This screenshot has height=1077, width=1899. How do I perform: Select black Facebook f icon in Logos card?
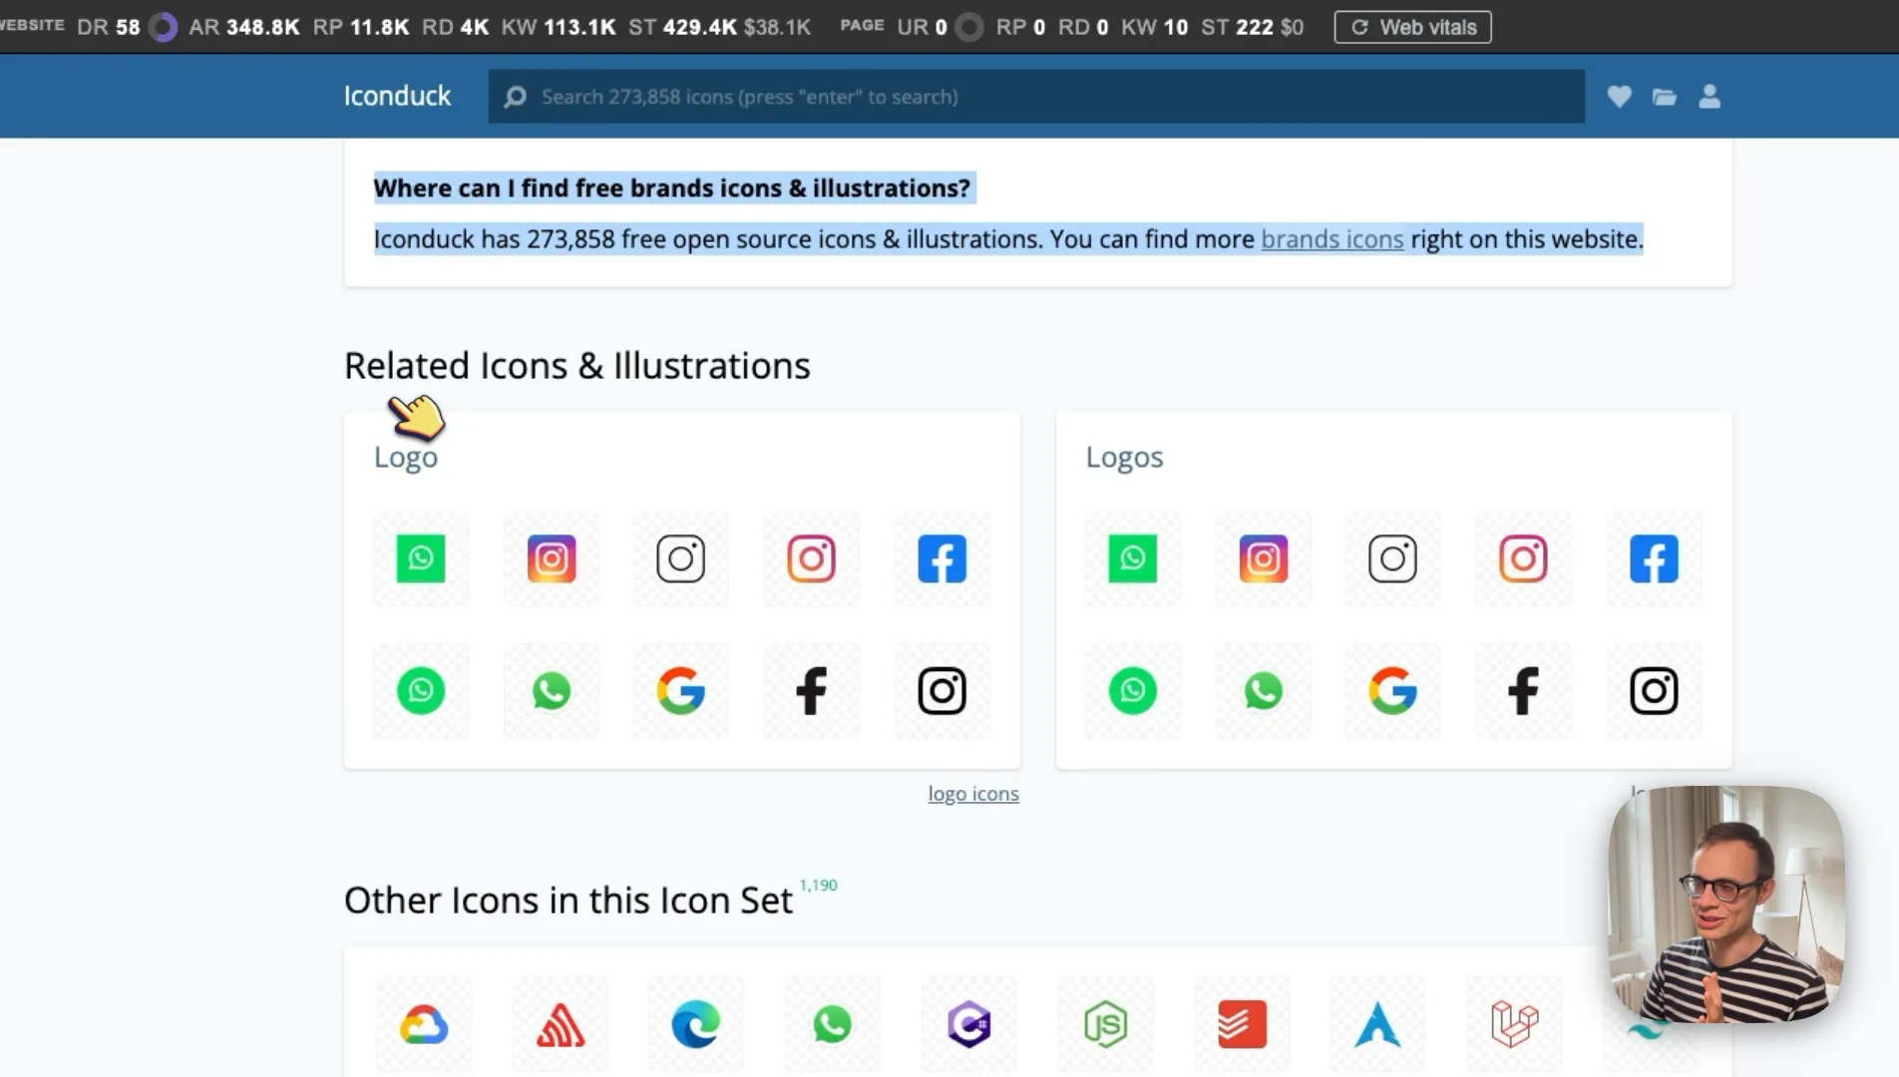(1524, 690)
